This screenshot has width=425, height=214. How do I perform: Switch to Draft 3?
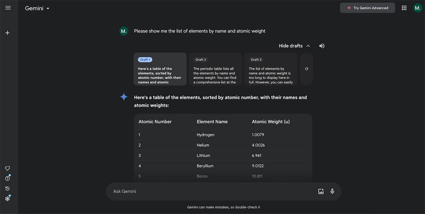pyautogui.click(x=271, y=69)
